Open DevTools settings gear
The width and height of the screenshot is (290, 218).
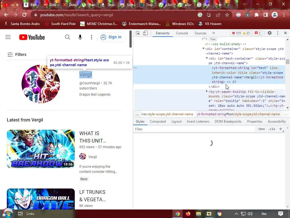tap(270, 33)
